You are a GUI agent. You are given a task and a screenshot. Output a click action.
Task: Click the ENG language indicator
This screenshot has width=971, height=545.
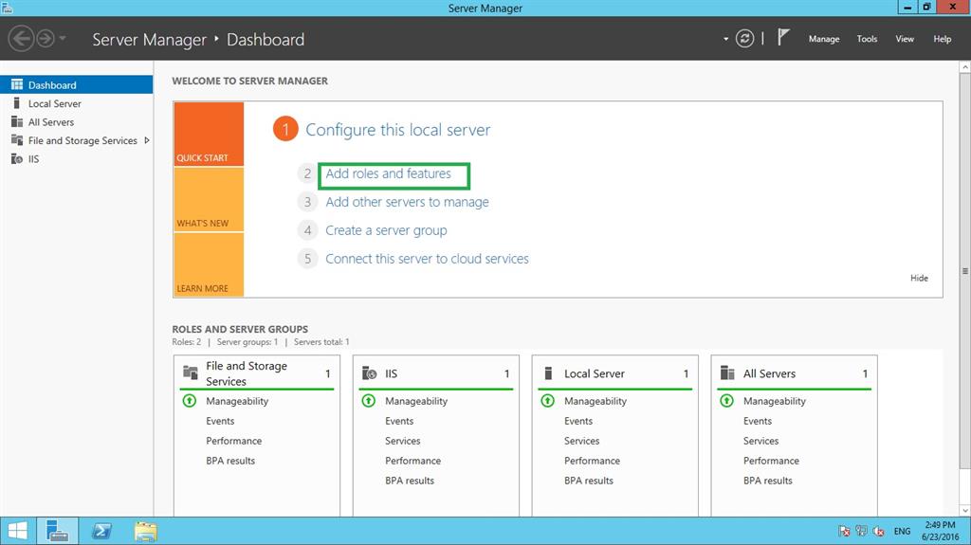tap(902, 532)
